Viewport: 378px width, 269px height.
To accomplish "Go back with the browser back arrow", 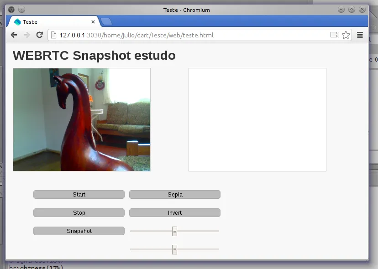I will [x=14, y=35].
